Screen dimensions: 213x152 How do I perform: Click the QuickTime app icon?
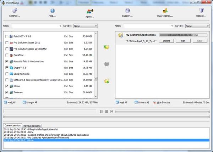(x=11, y=55)
